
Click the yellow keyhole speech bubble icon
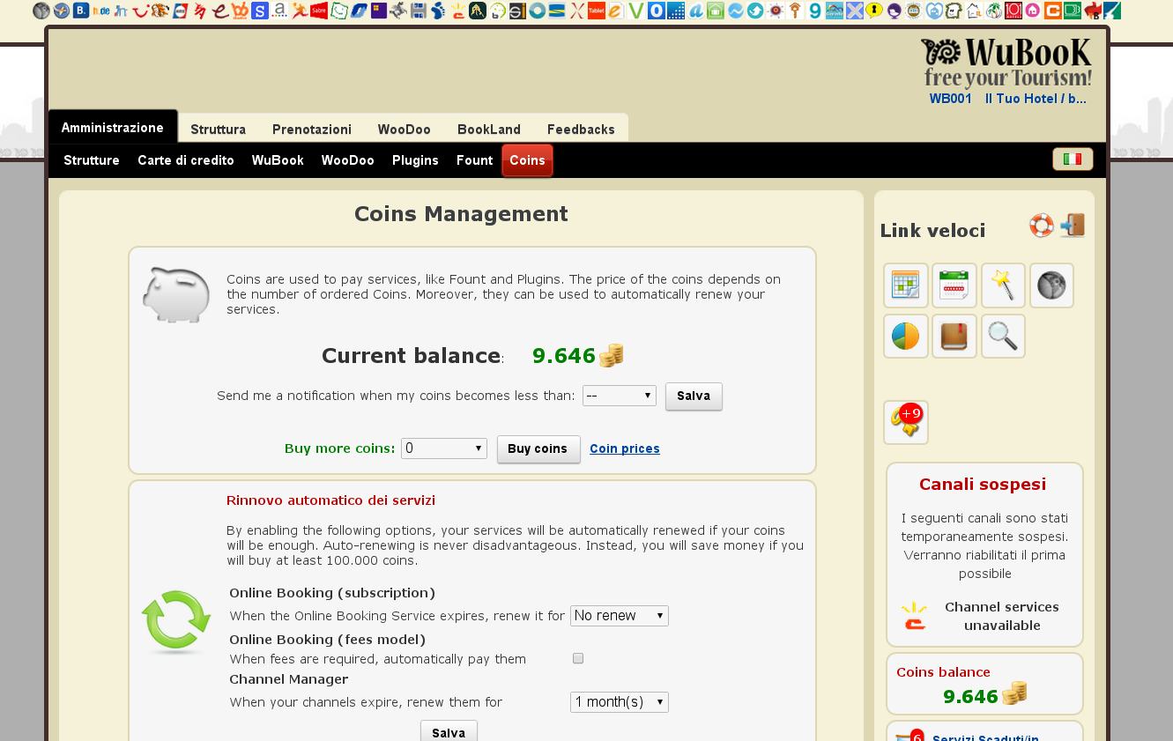874,11
